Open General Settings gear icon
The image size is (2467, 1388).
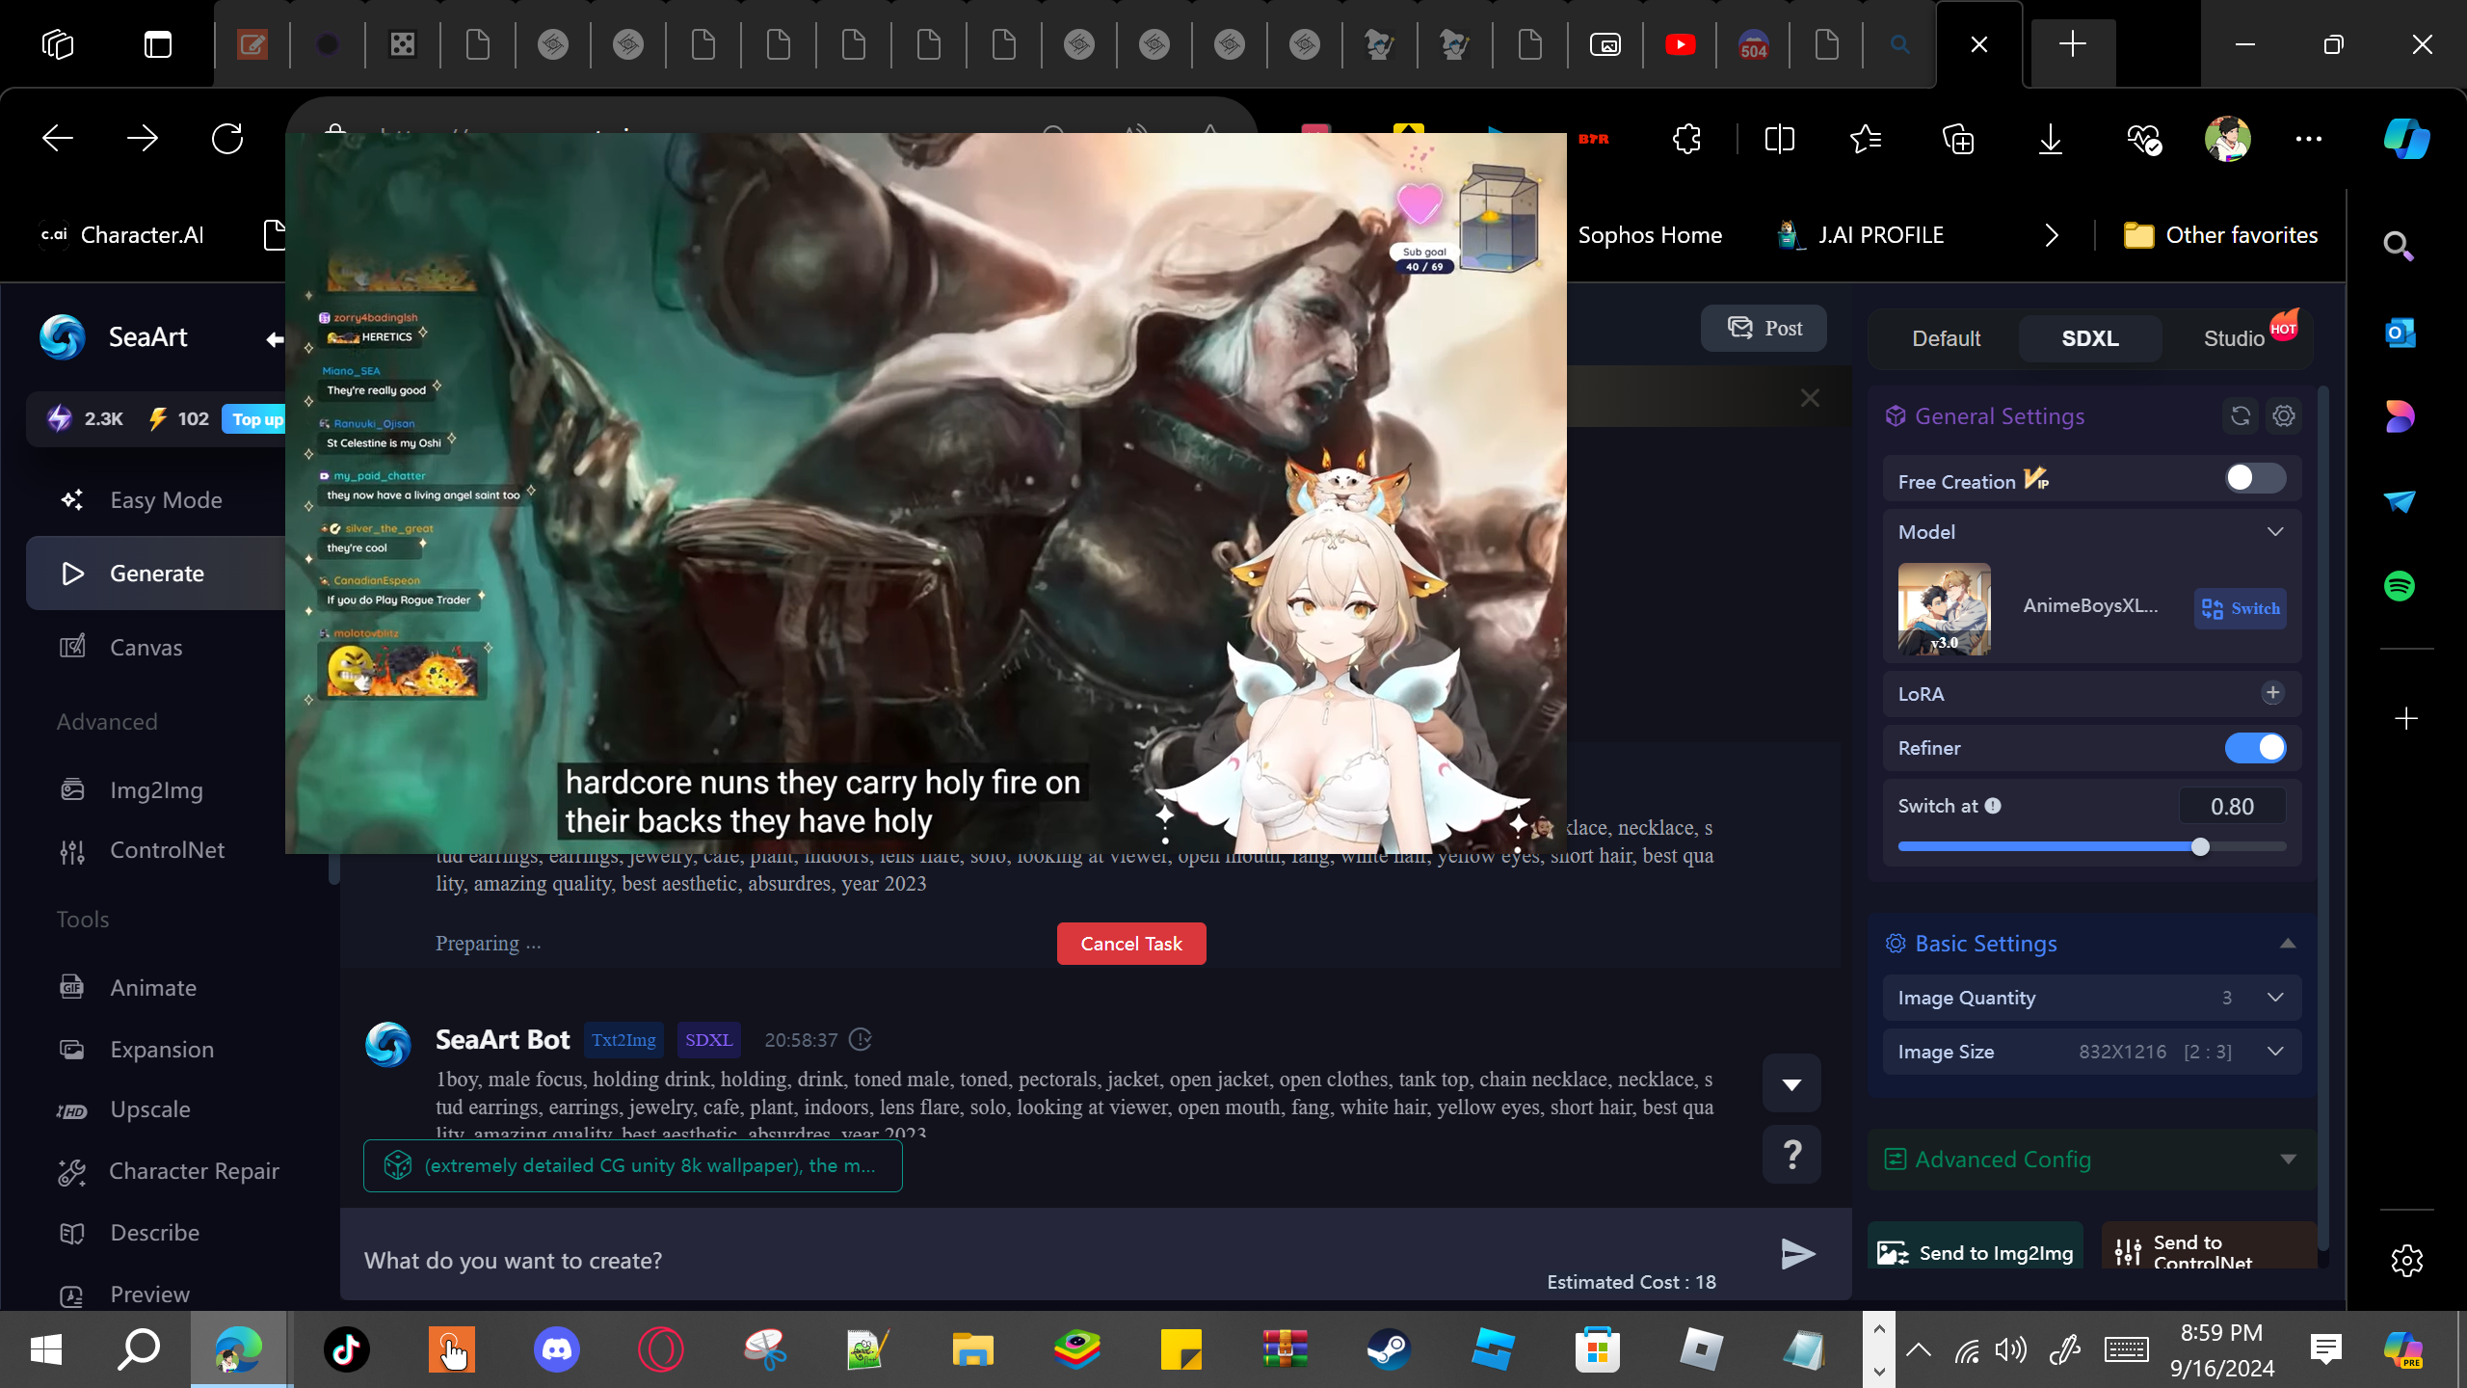tap(2284, 416)
